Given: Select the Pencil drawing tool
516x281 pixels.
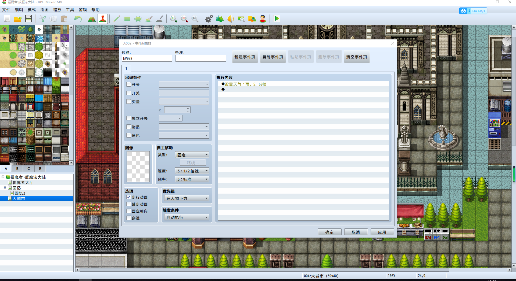Looking at the screenshot, I should pyautogui.click(x=117, y=19).
